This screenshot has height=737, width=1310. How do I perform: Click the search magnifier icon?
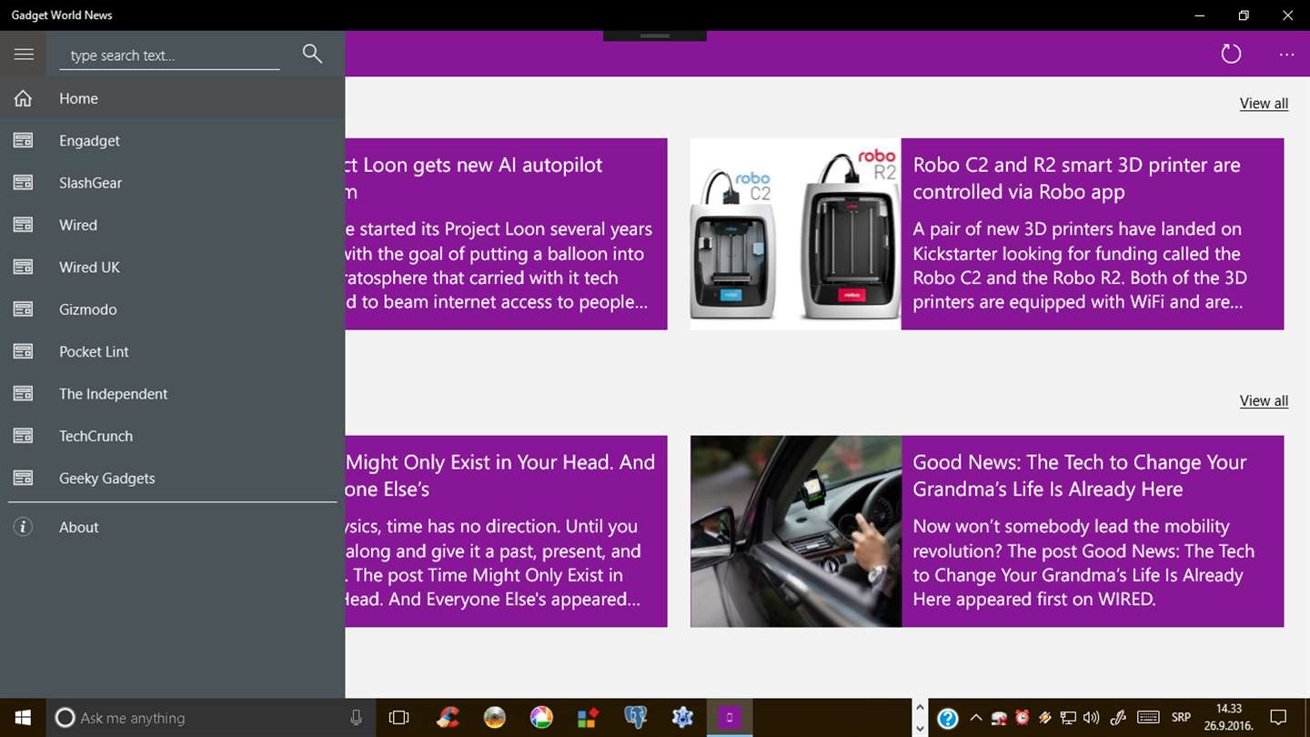pyautogui.click(x=312, y=54)
